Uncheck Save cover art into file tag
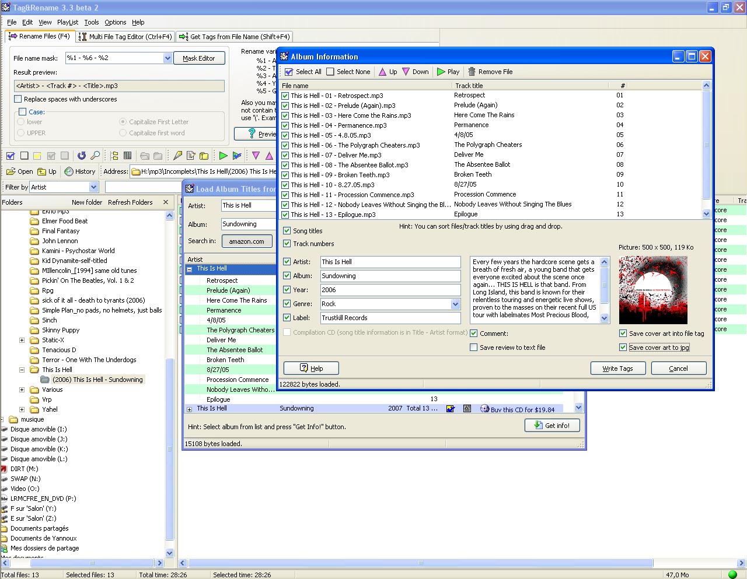The image size is (747, 579). [623, 334]
